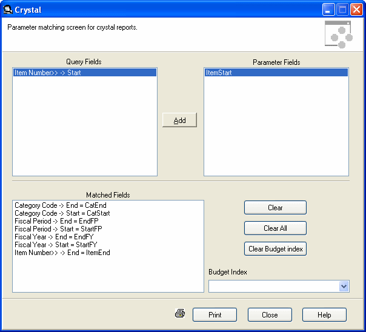Screen dimensions: 366x332
Task: Select 'Category Code -> Start = CatStart' match
Action: point(62,213)
